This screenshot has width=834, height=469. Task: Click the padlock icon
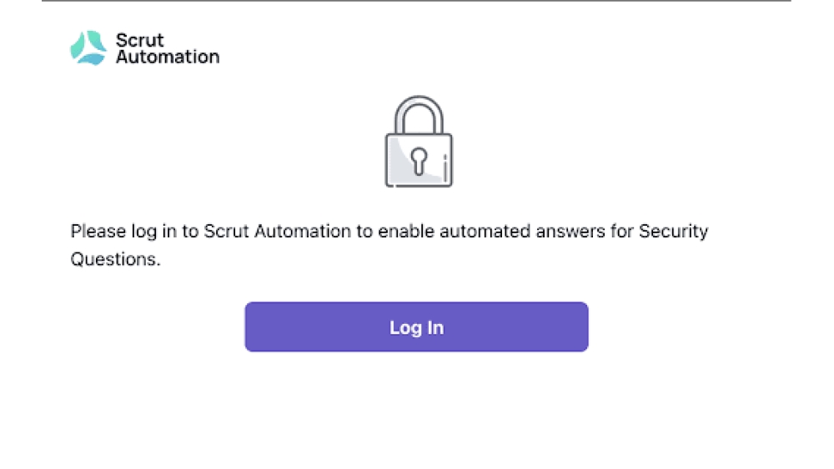coord(418,142)
